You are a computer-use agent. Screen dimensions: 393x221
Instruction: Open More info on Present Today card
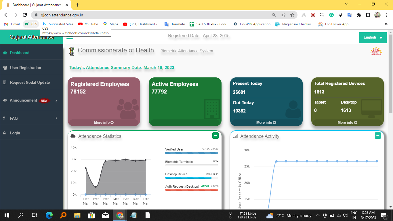(x=266, y=123)
